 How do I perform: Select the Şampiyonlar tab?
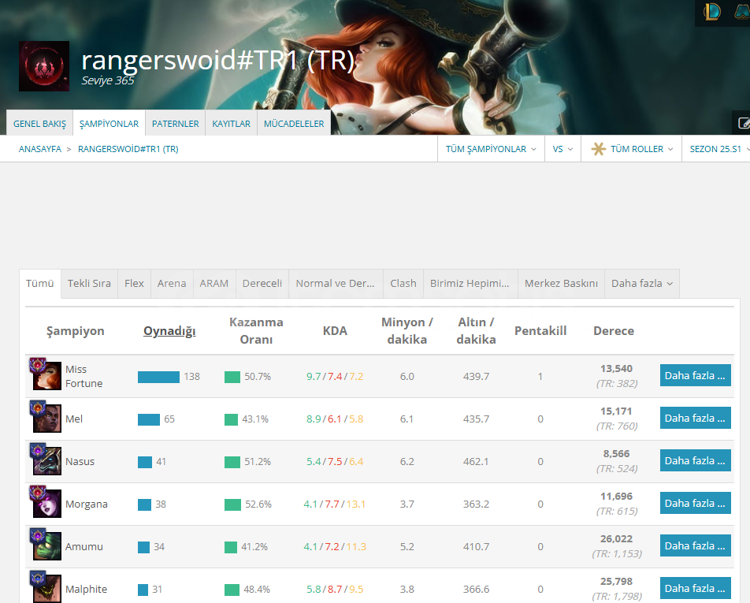coord(109,124)
